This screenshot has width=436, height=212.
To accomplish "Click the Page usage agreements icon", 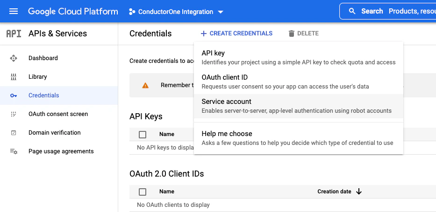I will 14,151.
